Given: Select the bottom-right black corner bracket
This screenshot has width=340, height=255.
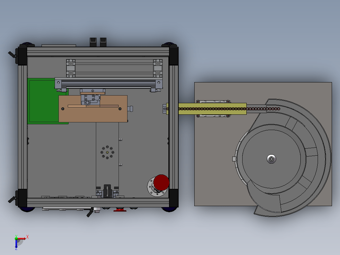Looking at the screenshot, I should [x=174, y=198].
